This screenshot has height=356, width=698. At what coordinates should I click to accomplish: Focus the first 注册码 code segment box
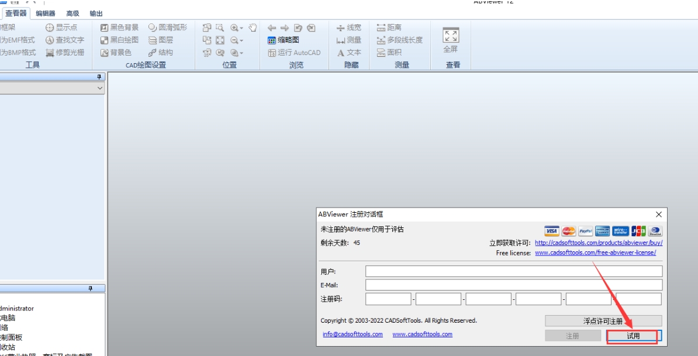point(388,299)
